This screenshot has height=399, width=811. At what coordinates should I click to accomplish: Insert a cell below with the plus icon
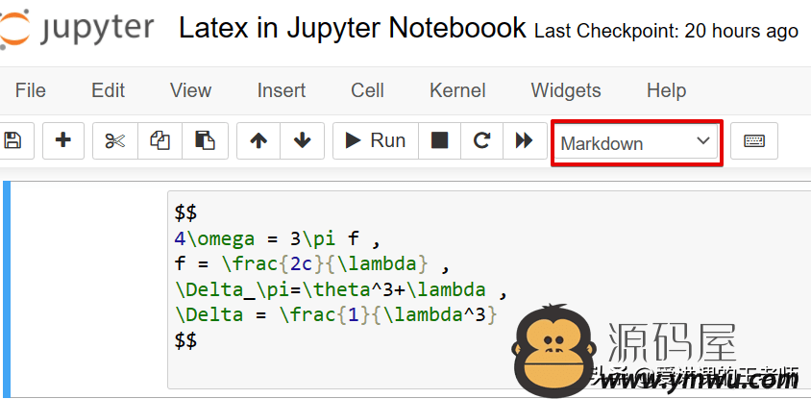63,140
